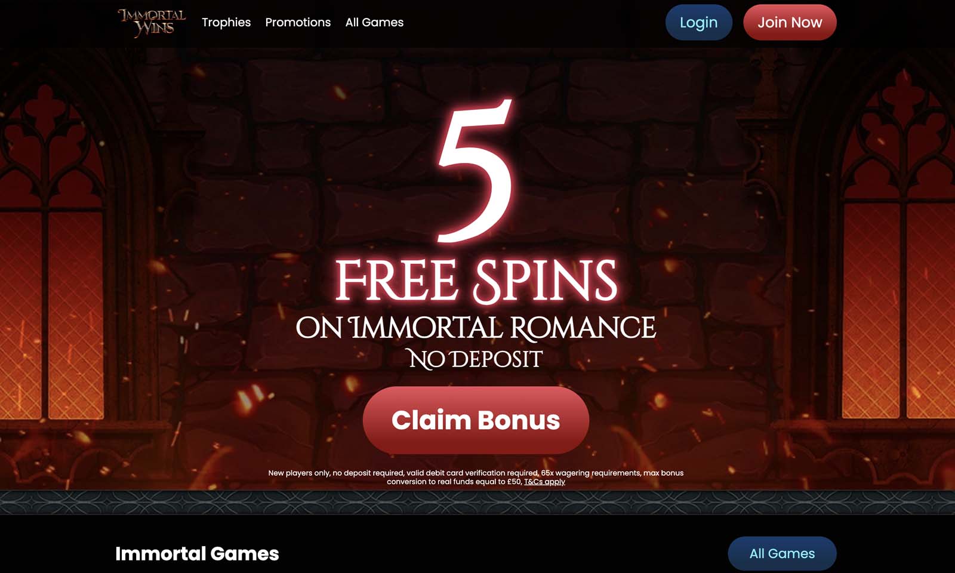Click the NO DEPOSIT text
The height and width of the screenshot is (573, 955).
tap(476, 359)
